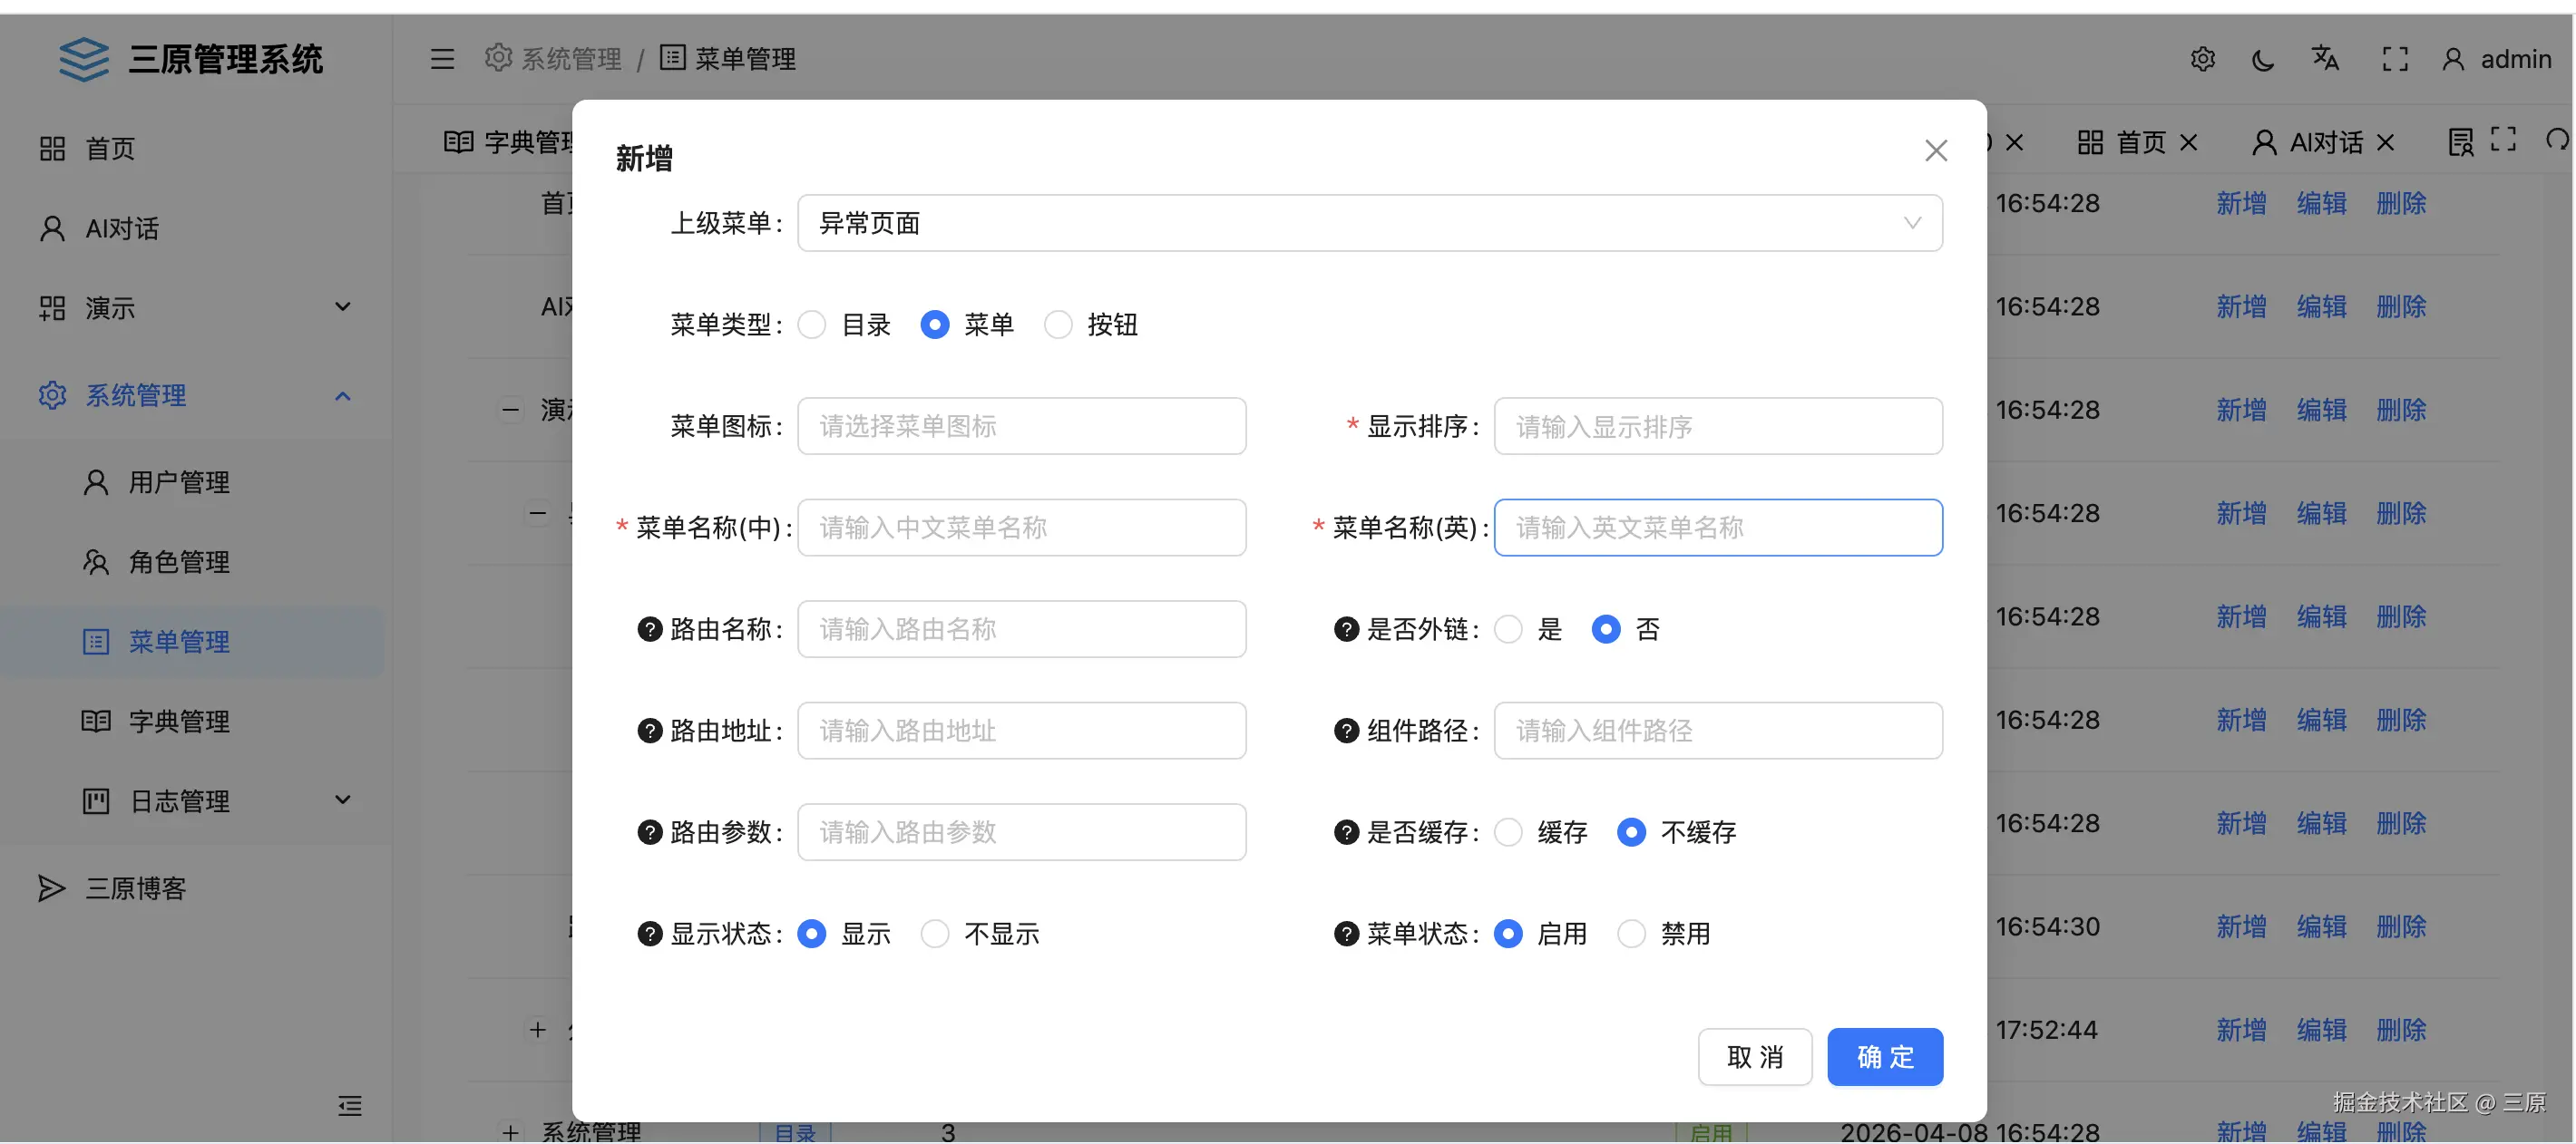The image size is (2576, 1144).
Task: Click the help icon beside 组件路径
Action: click(x=1346, y=732)
